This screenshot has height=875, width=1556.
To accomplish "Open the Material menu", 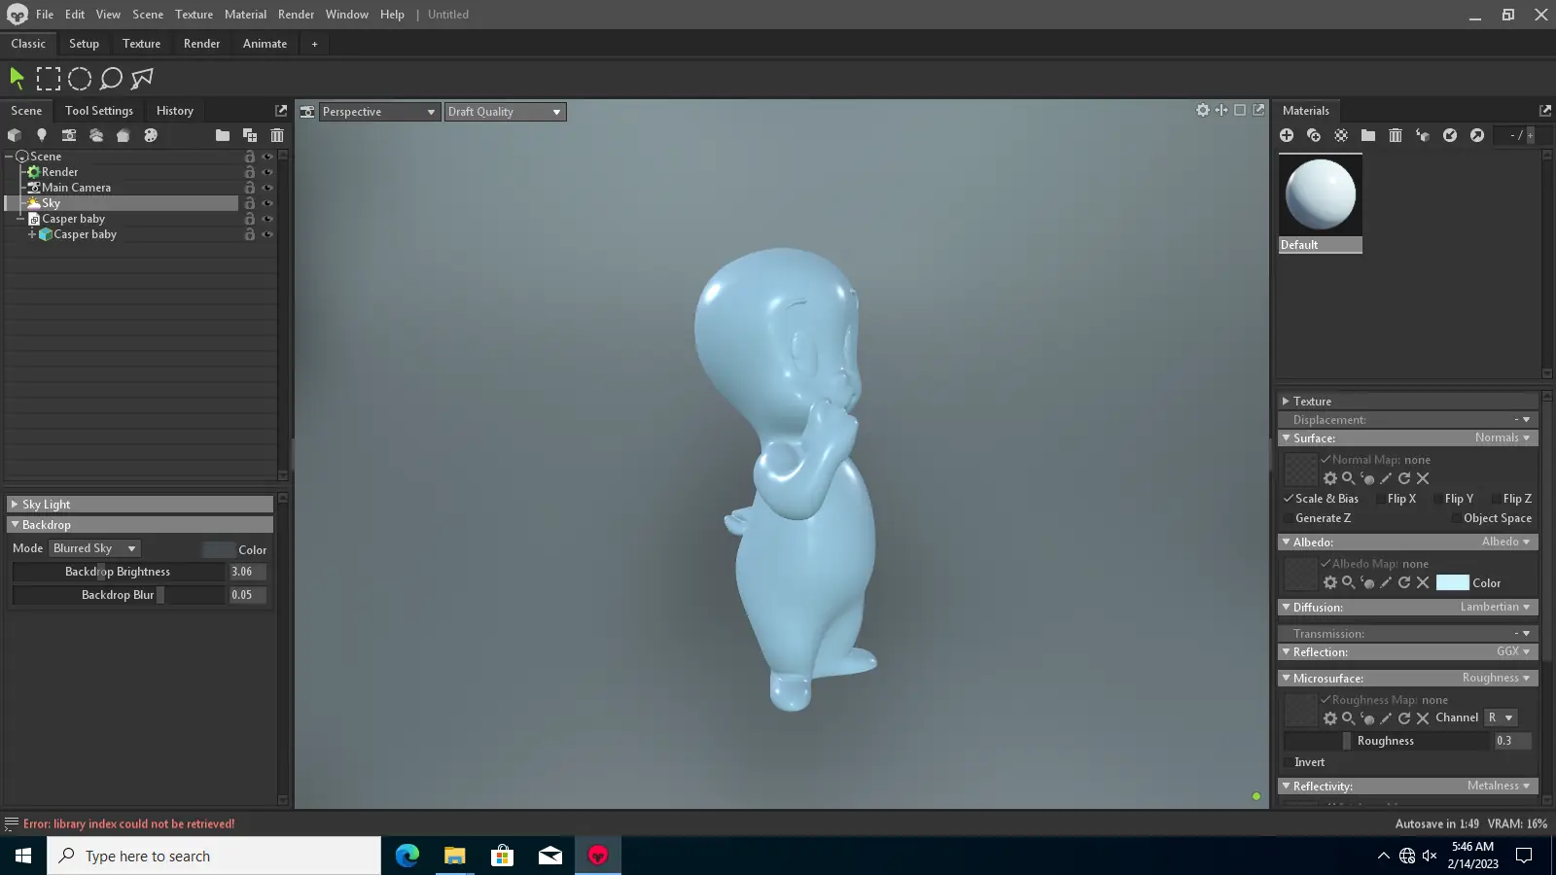I will (x=245, y=15).
